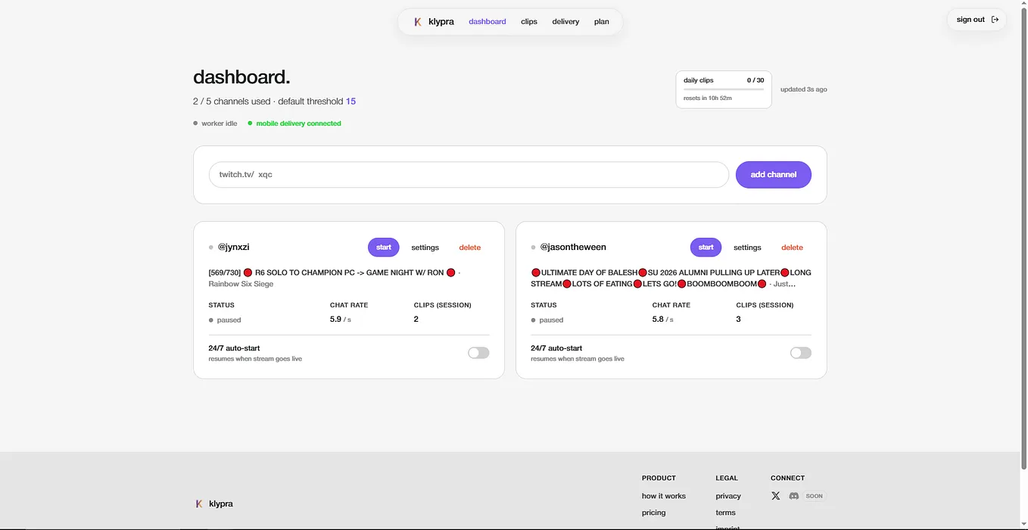The width and height of the screenshot is (1028, 530).
Task: Click the @jynxzi channel name
Action: coord(234,247)
